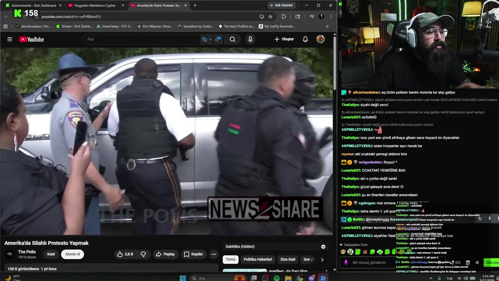This screenshot has width=499, height=281.
Task: Open Discord from the taskbar
Action: [x=311, y=278]
